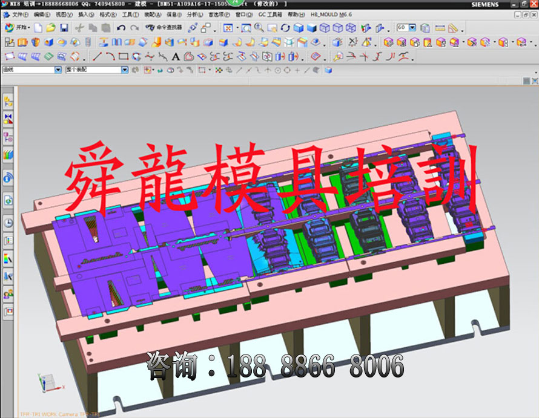Select the Arc curve tool
539x418 pixels.
click(x=110, y=56)
